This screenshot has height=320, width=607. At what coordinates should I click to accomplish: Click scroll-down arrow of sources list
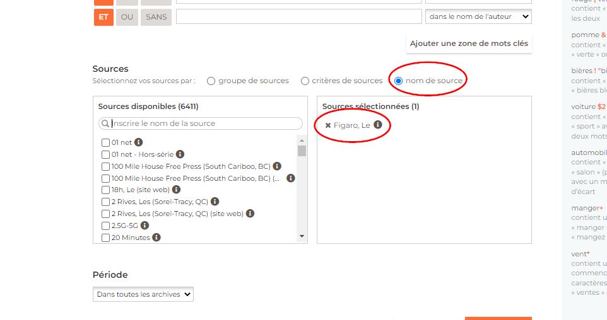(302, 236)
